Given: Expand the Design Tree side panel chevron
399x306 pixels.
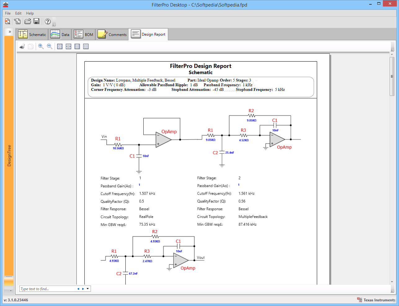Looking at the screenshot, I should 10,32.
